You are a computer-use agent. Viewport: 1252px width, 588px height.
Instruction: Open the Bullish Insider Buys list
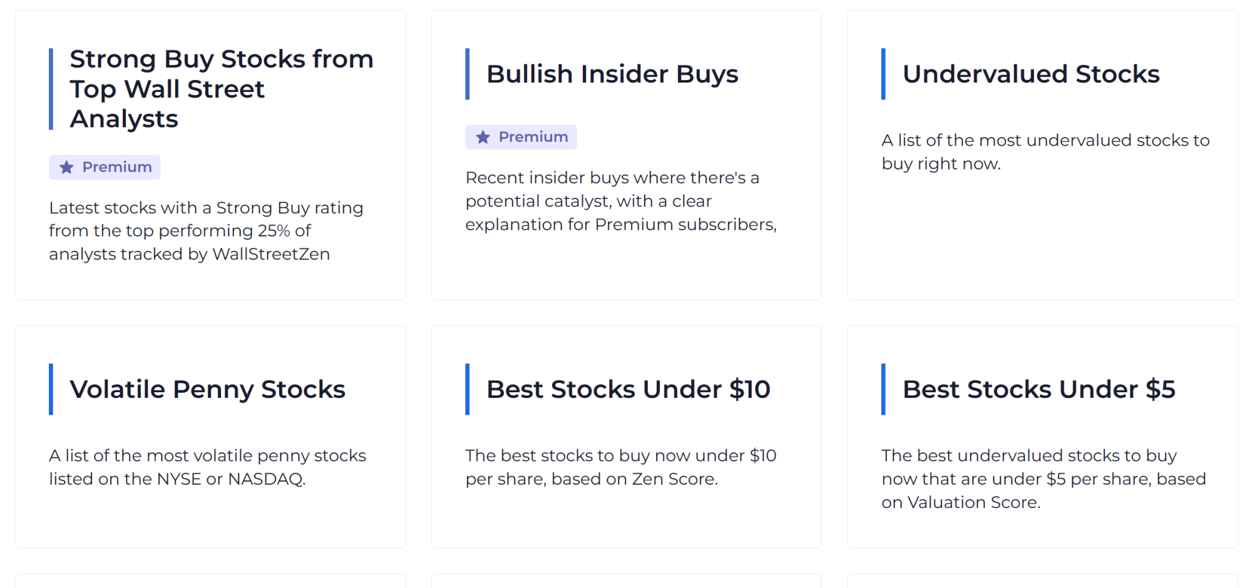point(613,73)
